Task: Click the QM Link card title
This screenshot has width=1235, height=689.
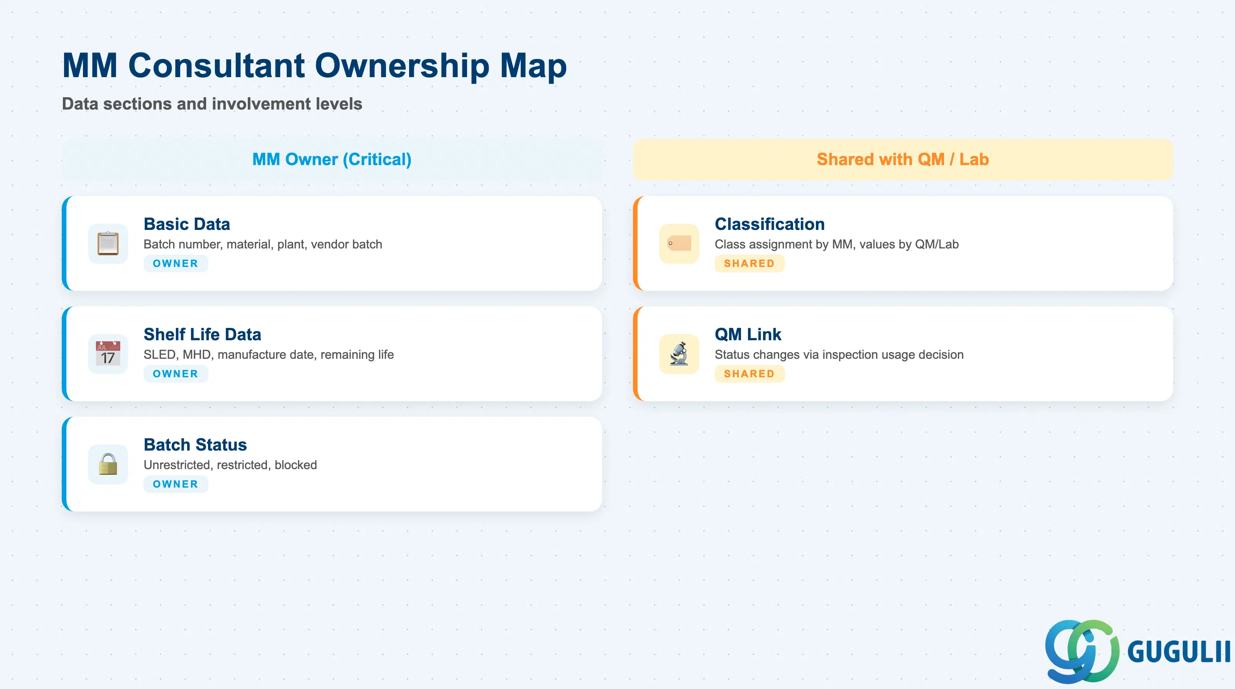Action: tap(748, 334)
